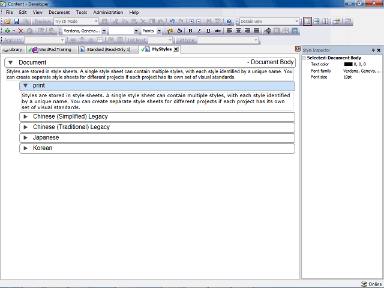
Task: Click the green plus Add icon
Action: (x=7, y=31)
